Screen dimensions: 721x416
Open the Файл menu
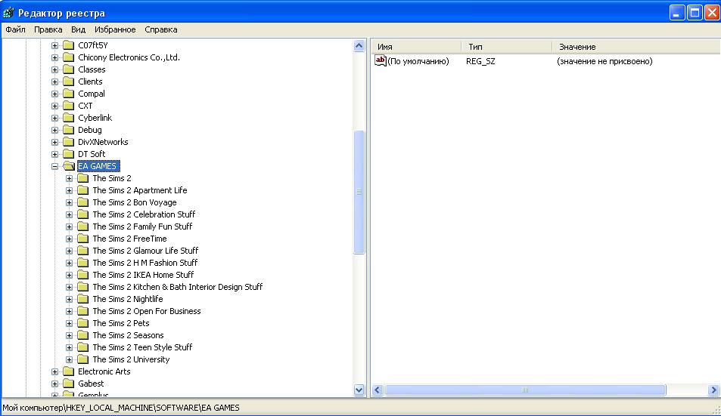[x=15, y=29]
